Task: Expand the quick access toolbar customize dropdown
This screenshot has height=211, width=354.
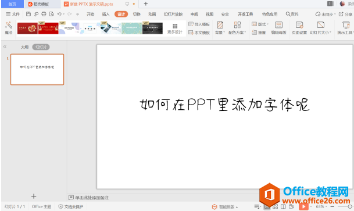Action: tap(77, 14)
